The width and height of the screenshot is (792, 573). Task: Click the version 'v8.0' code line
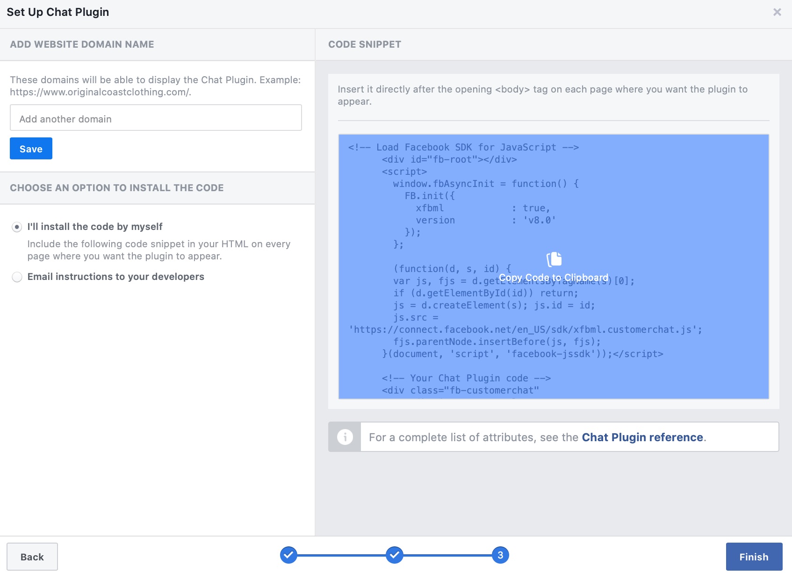(x=486, y=220)
